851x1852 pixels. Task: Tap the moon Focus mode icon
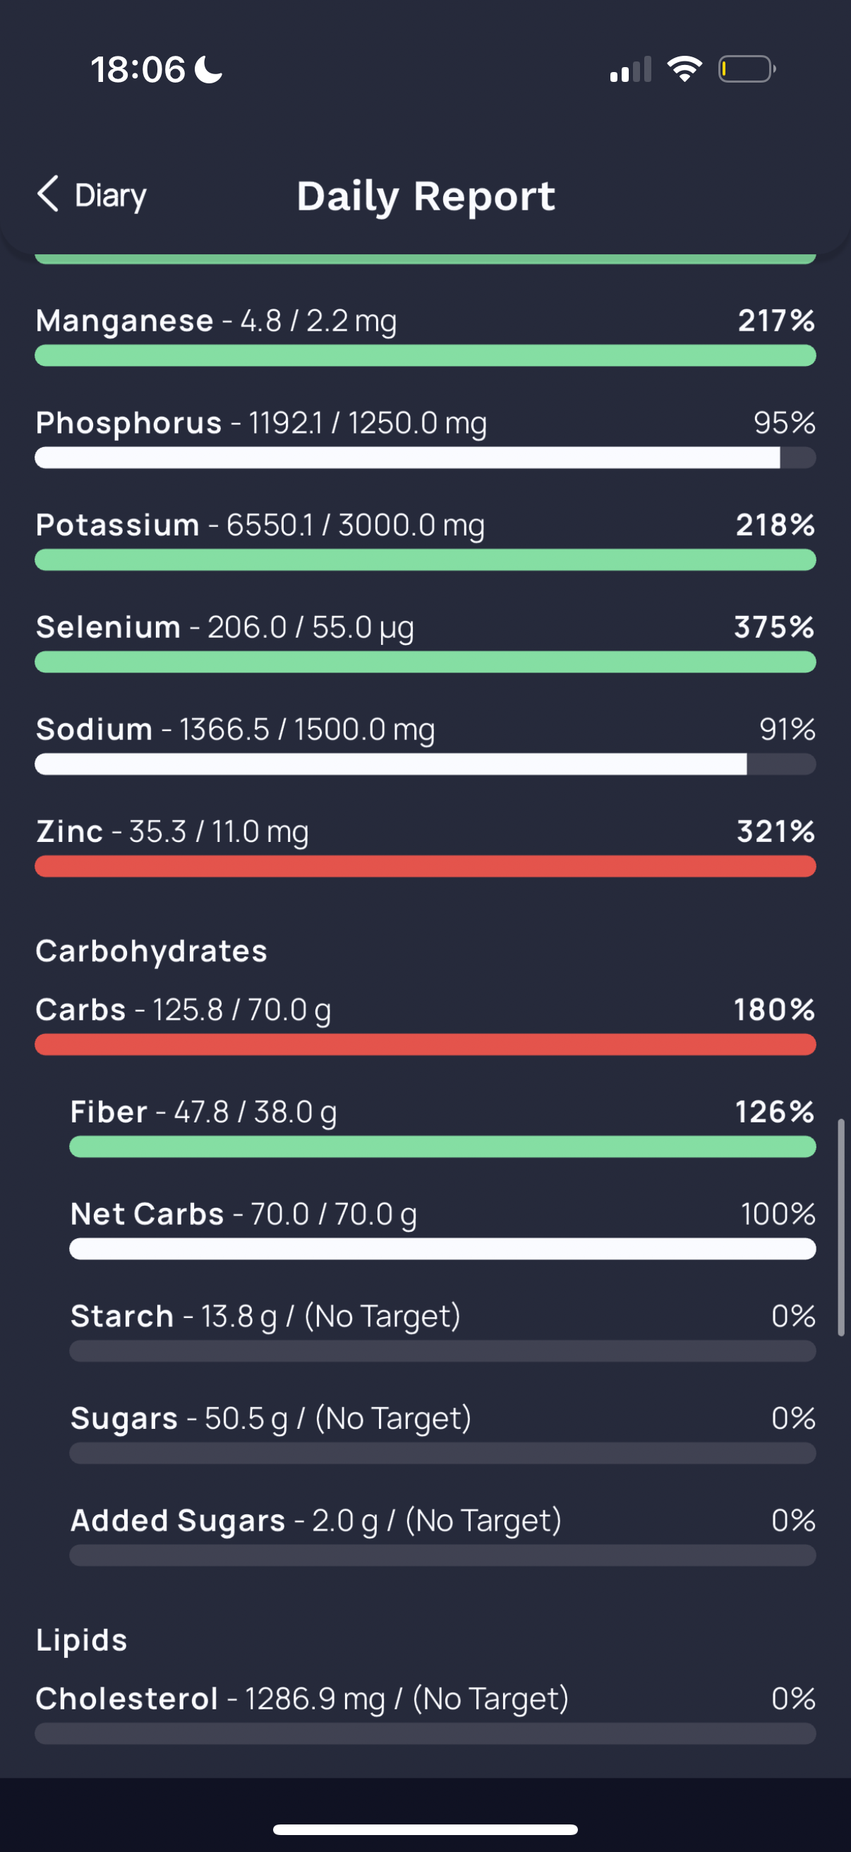208,70
